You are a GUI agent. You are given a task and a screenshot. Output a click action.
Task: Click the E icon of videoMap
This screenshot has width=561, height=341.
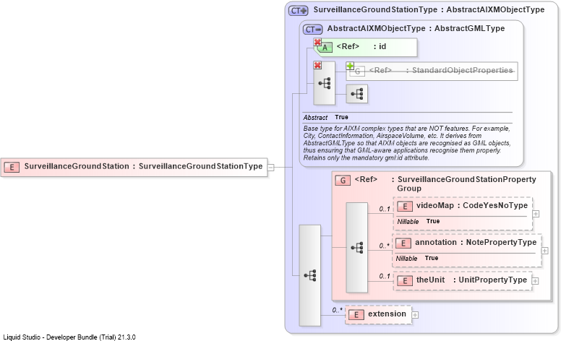[405, 206]
